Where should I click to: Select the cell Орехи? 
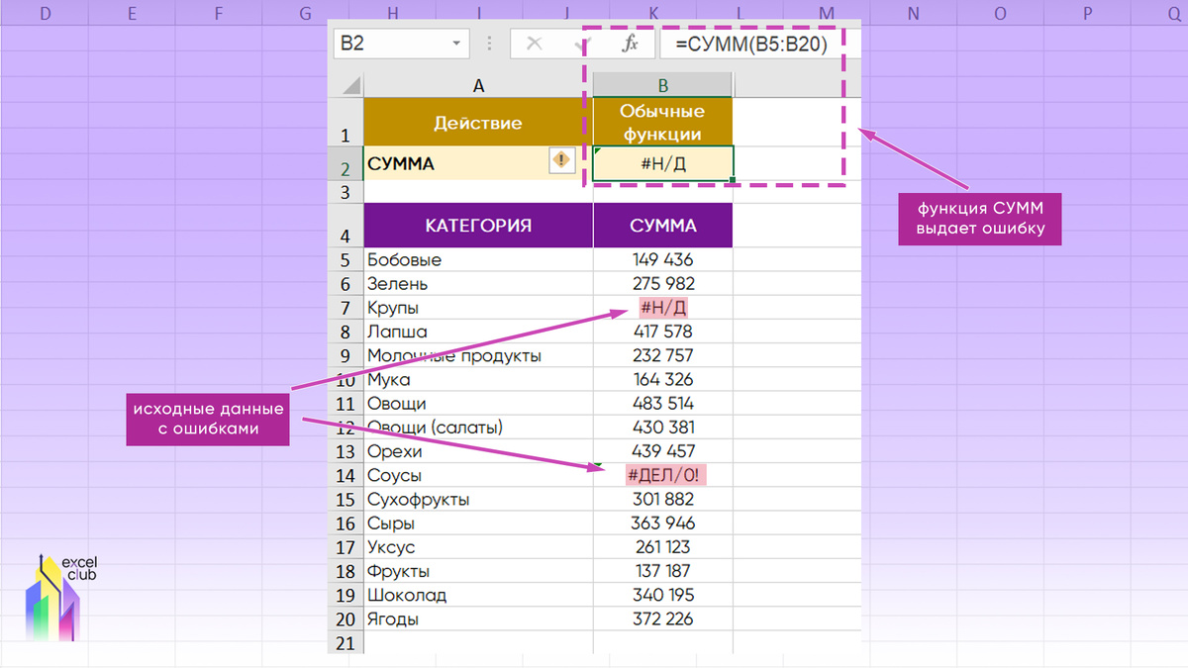point(478,451)
